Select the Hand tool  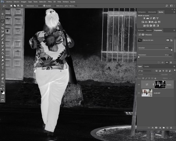pos(2,78)
